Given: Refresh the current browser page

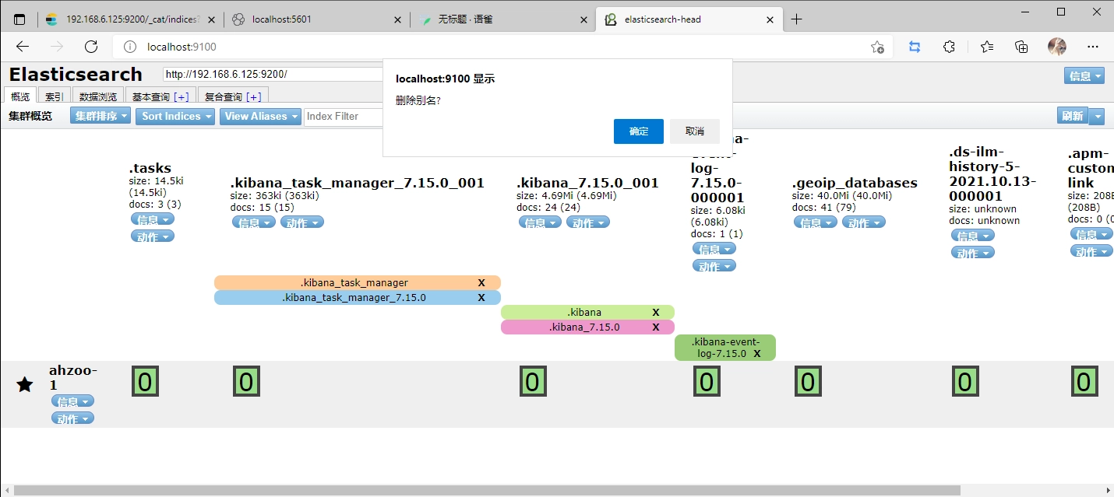Looking at the screenshot, I should (91, 47).
